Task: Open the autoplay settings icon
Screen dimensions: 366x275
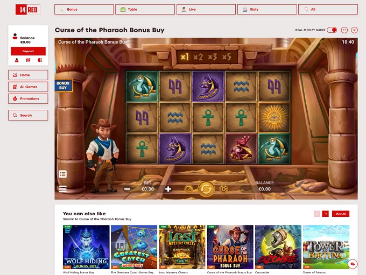Action: point(223,189)
